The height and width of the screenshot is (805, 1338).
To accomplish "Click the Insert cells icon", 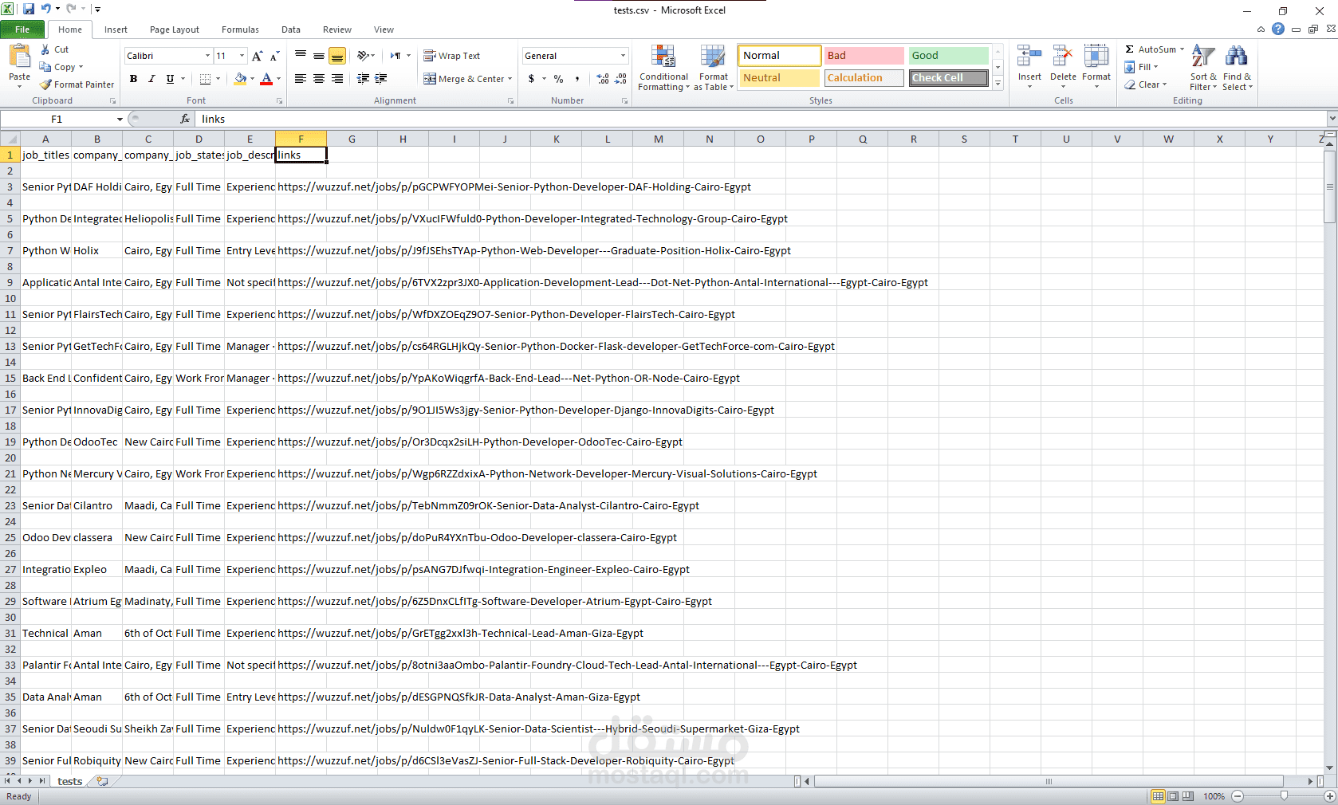I will [x=1029, y=57].
